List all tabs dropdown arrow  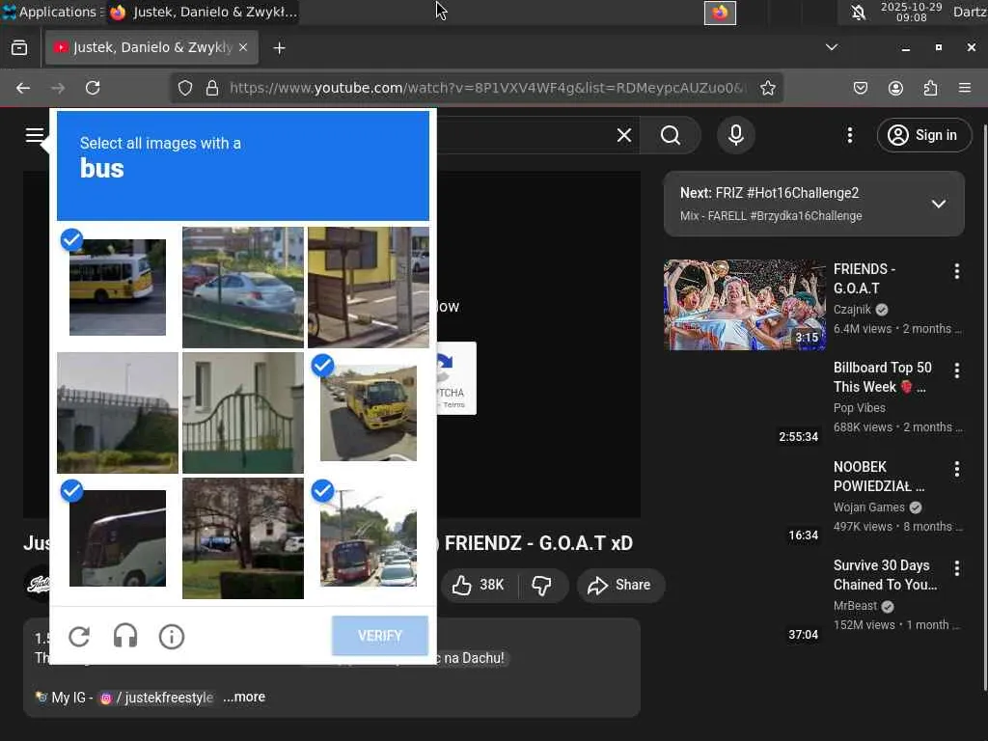[x=832, y=47]
